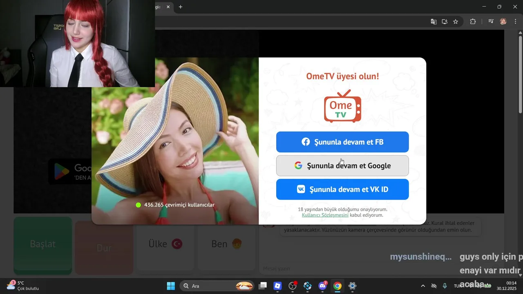Open a new browser tab
Viewport: 523px width, 294px height.
click(x=181, y=7)
